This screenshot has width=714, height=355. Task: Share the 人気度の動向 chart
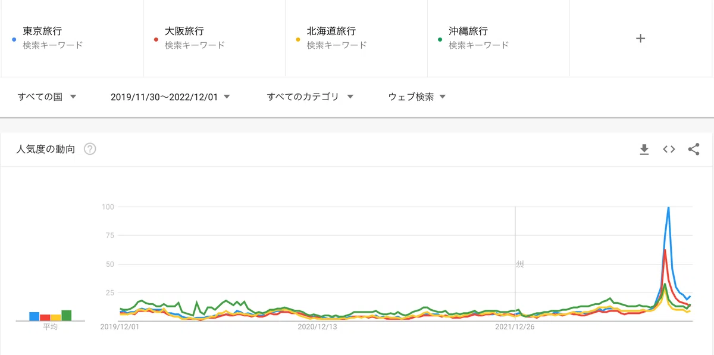(694, 150)
